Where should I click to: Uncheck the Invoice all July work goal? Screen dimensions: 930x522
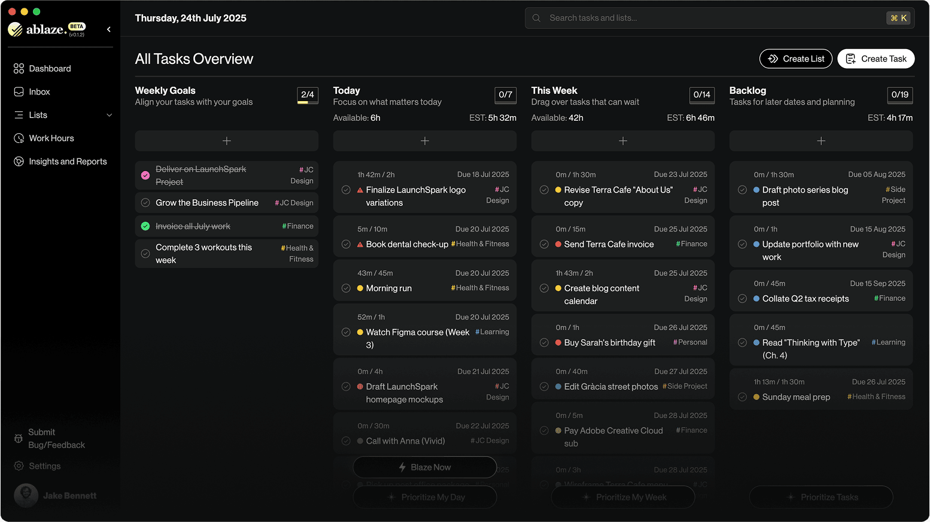(x=145, y=226)
